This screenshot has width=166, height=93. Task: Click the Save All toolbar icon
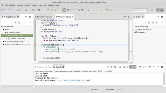point(20,10)
